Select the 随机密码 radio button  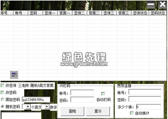[2, 107]
